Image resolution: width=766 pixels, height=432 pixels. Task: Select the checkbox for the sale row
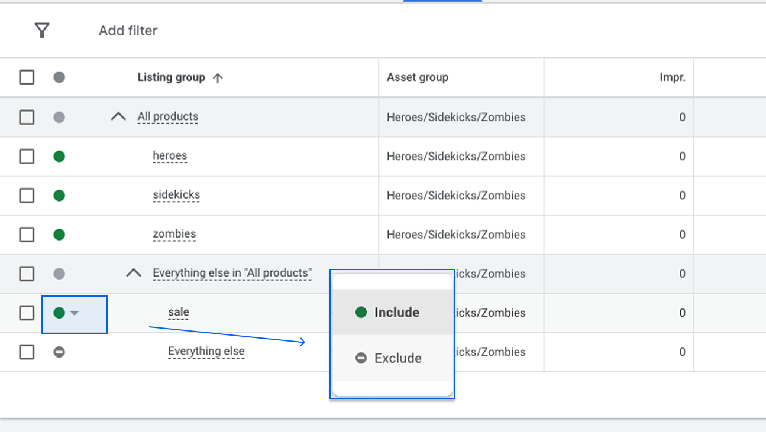tap(27, 313)
